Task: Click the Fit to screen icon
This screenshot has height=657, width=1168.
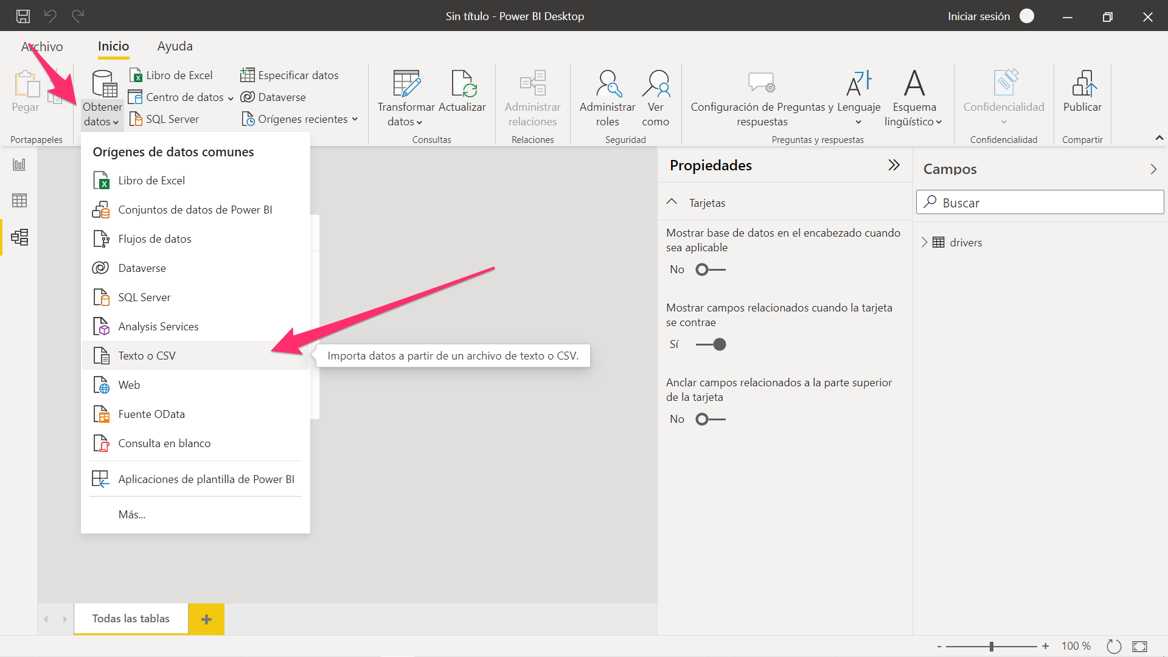Action: point(1139,646)
